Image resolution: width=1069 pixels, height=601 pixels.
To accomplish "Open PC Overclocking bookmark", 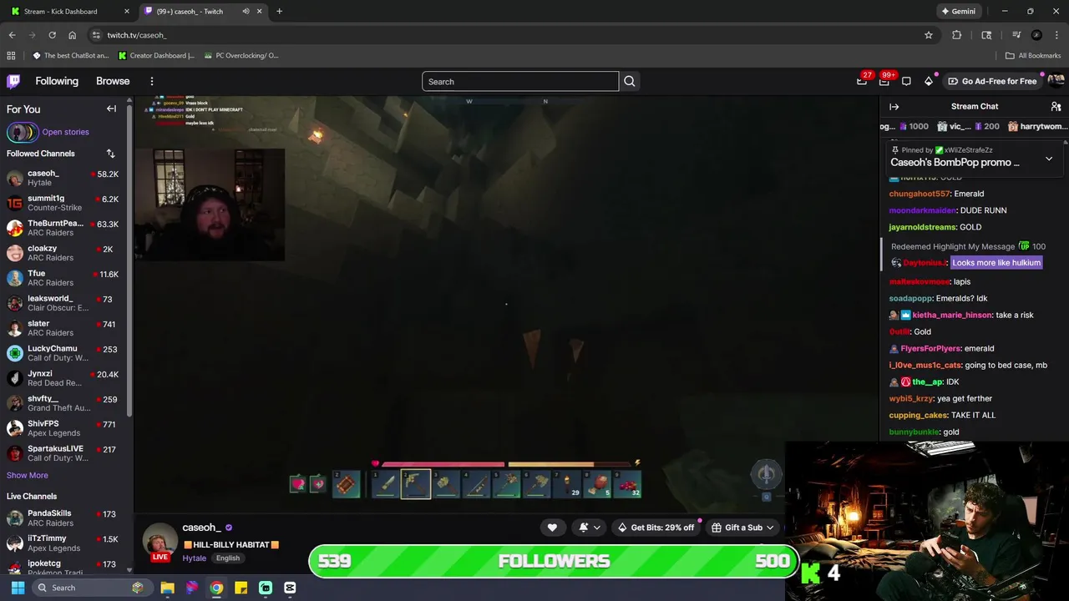I will click(241, 56).
